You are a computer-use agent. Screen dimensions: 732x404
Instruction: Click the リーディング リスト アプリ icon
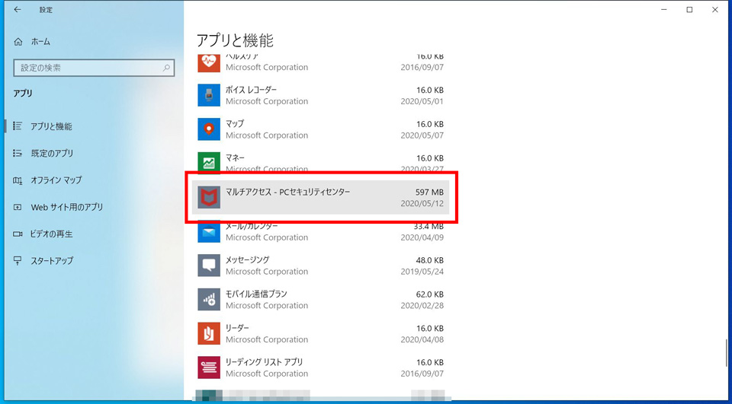pos(209,367)
